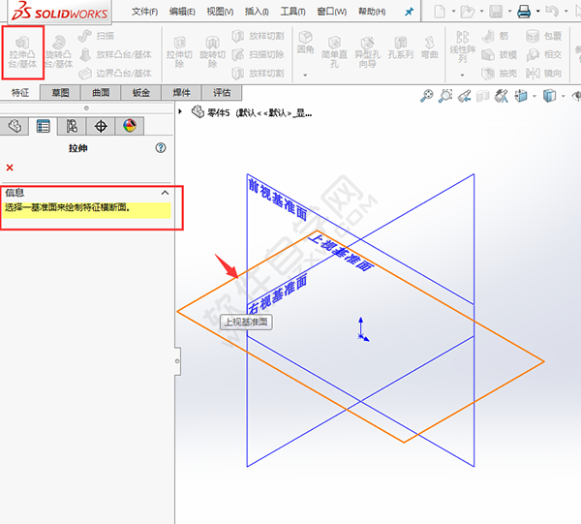This screenshot has height=524, width=581.
Task: Open the 圆角 fillet dropdown arrow
Action: (305, 76)
